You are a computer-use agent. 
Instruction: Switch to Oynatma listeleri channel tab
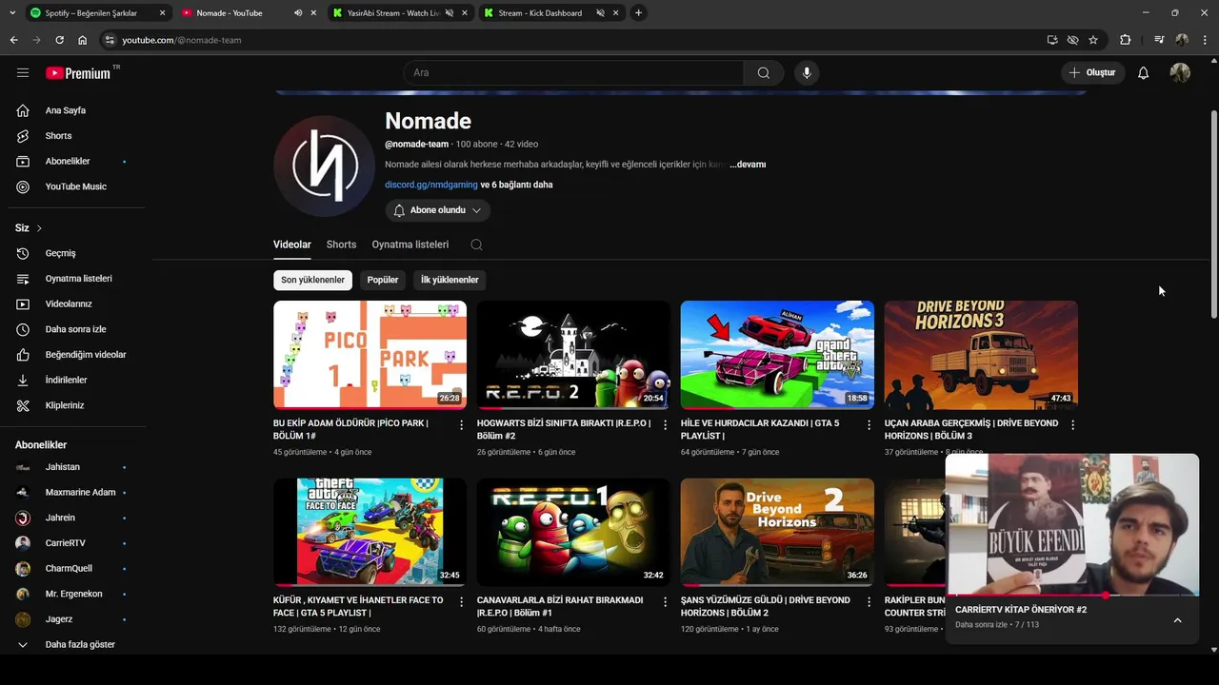pyautogui.click(x=410, y=245)
